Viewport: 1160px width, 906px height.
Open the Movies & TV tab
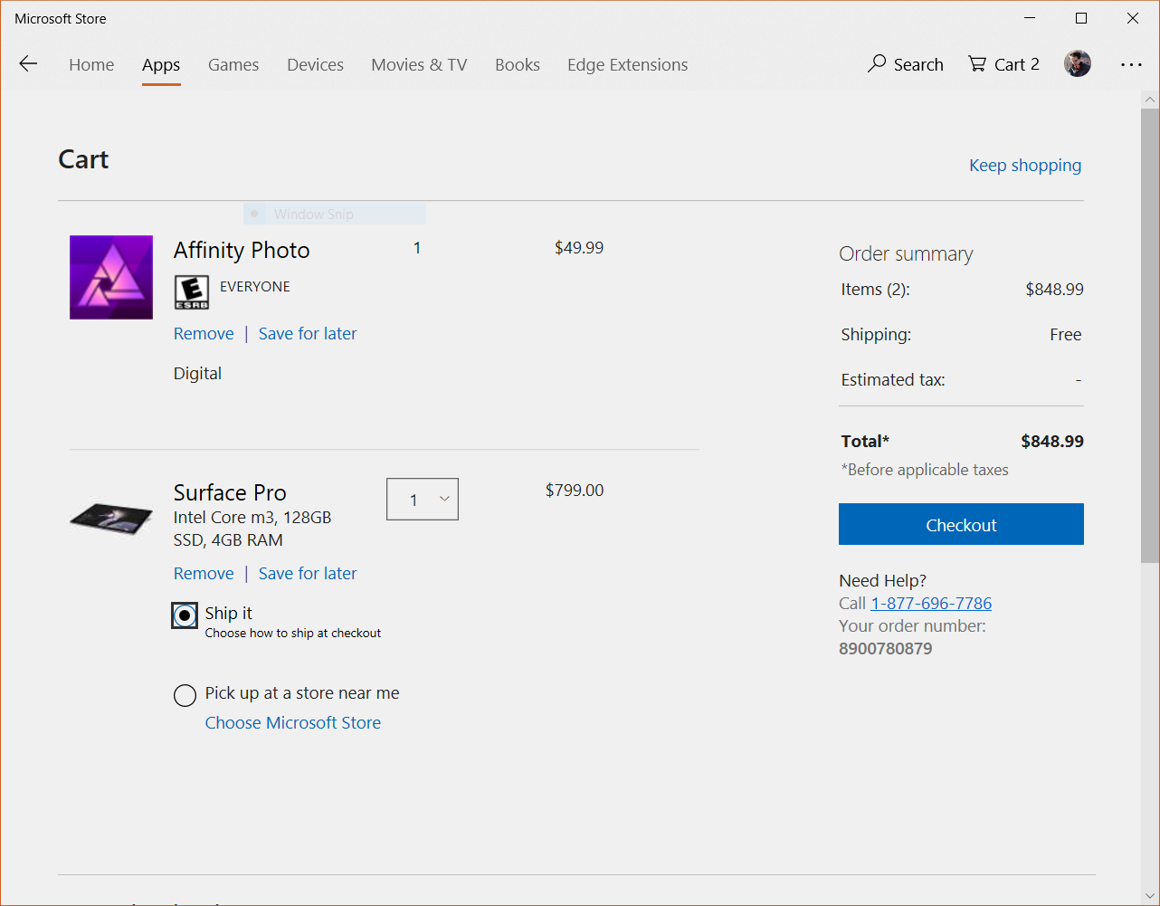[419, 65]
